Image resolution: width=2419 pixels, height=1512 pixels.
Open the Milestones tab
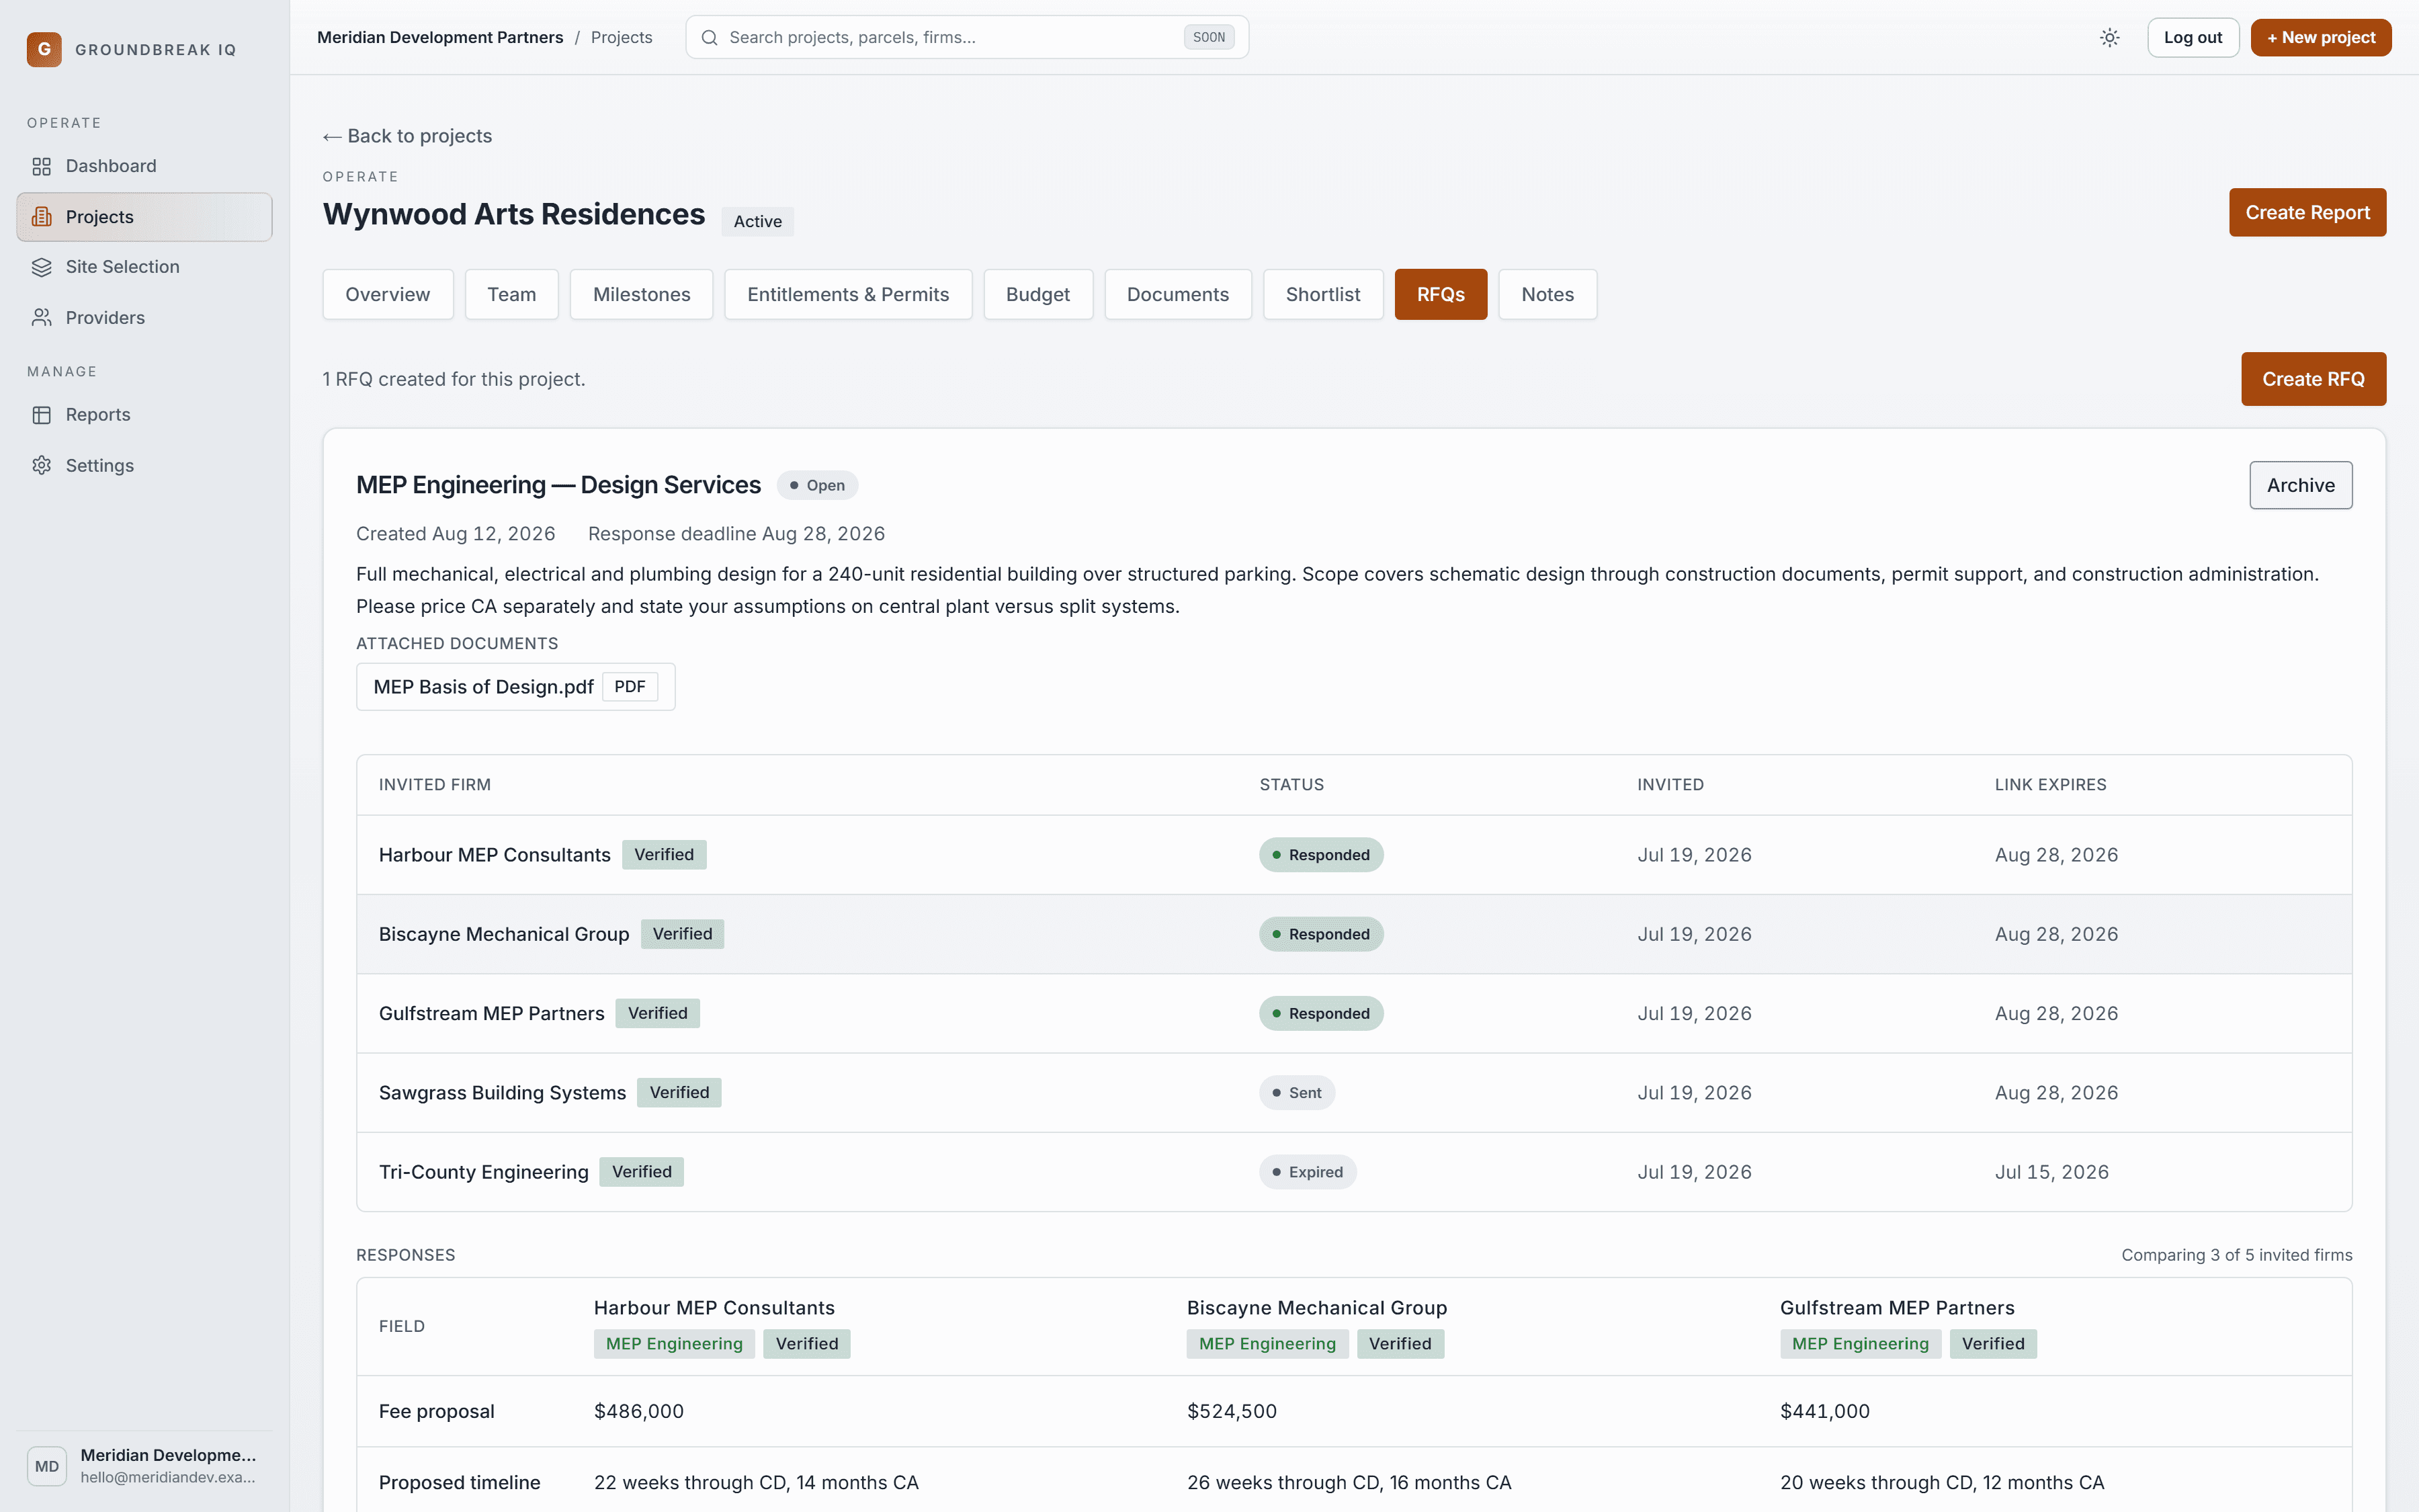642,295
